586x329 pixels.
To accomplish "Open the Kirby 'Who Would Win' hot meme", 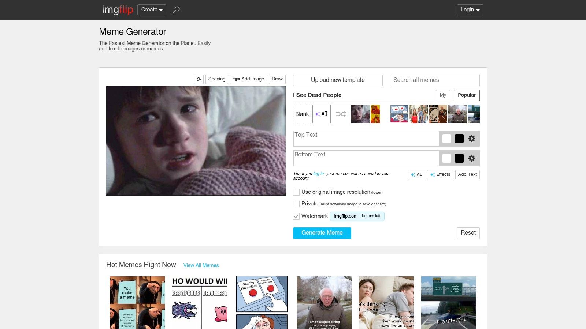I will click(200, 303).
